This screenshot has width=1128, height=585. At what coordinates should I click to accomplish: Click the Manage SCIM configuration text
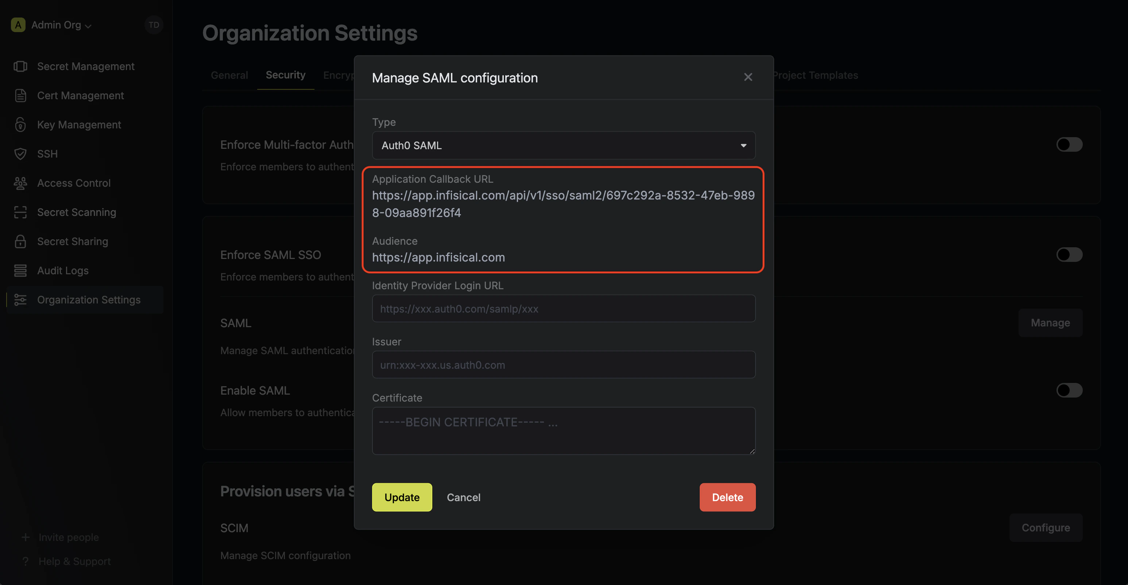286,556
